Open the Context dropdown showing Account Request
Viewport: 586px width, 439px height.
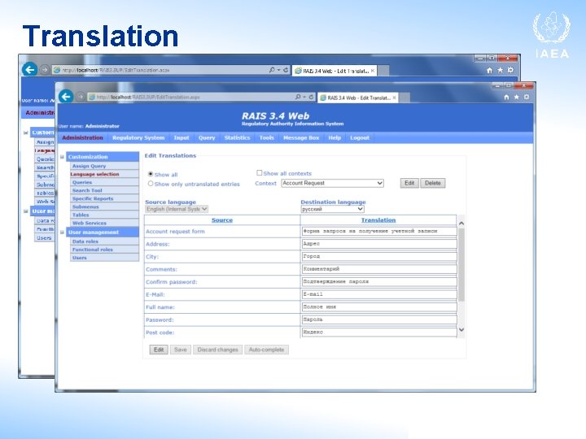[x=332, y=183]
